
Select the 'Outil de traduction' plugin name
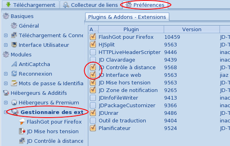pos(122,120)
